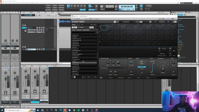Filter library by Percussion tag
This screenshot has height=112, width=199.
coord(79,30)
